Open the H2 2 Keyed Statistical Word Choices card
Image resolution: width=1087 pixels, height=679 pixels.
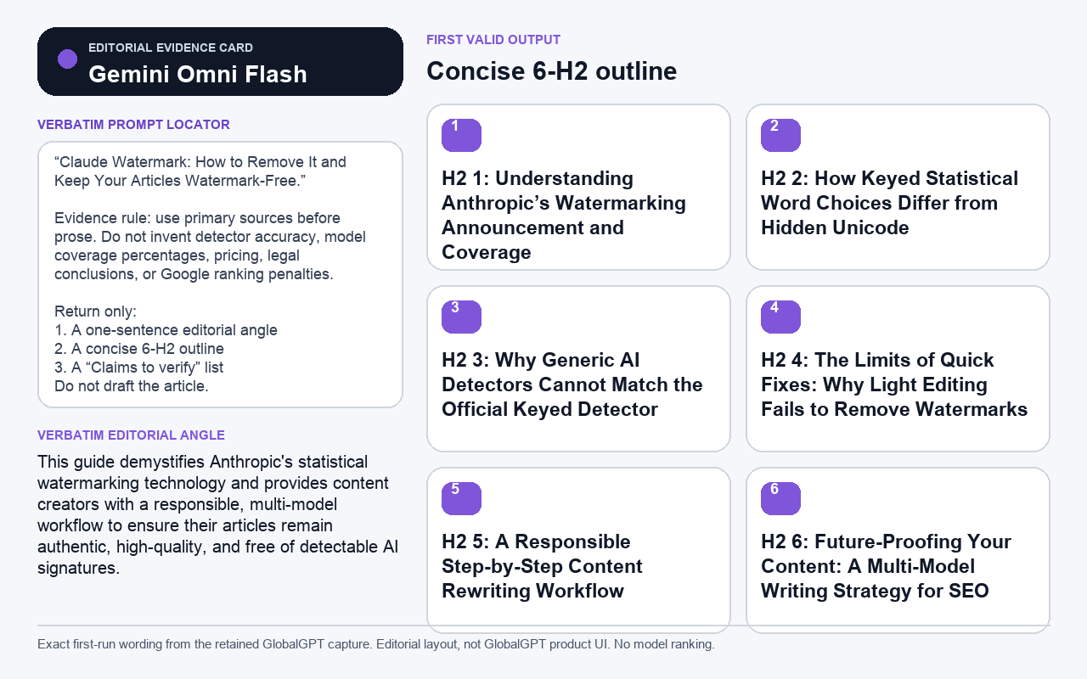[898, 188]
